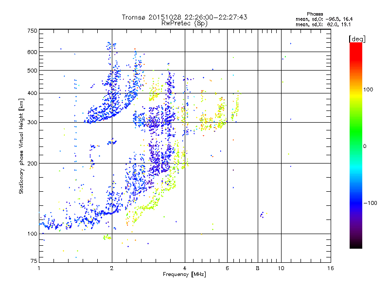Click the height axis tick "400"
Viewport: 389px width, 292px height.
[32, 93]
